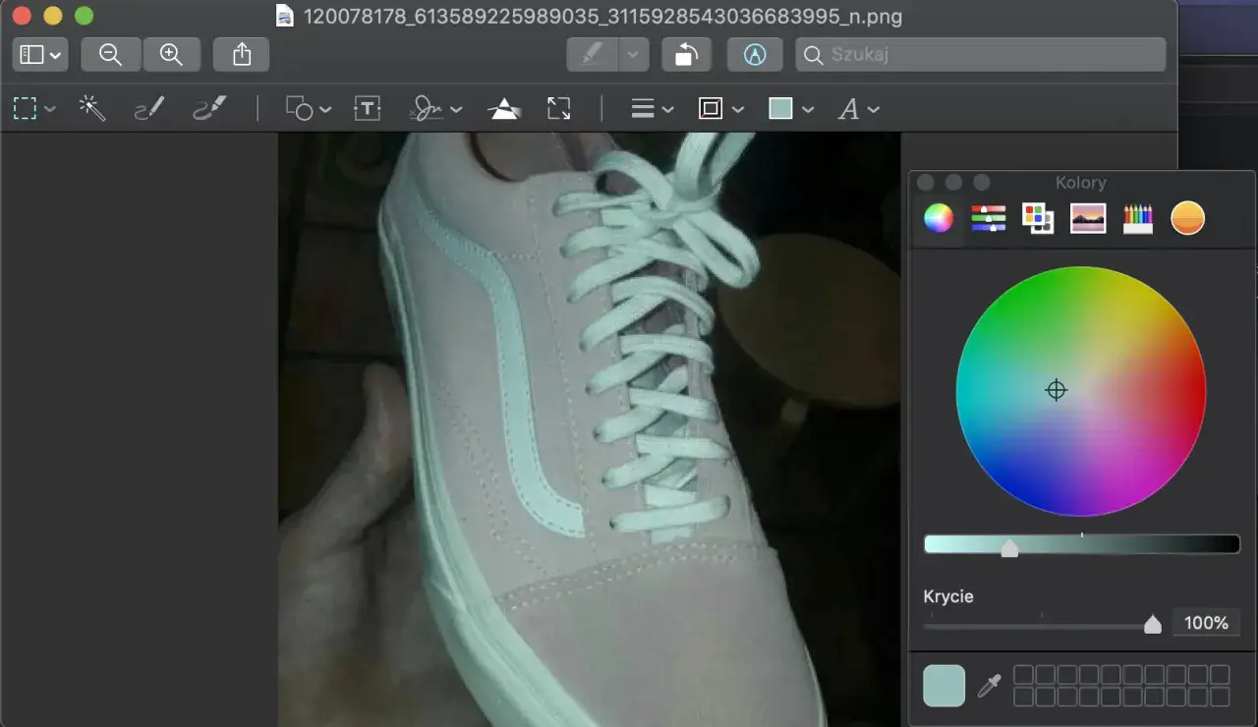Click the Adjust Size icon
Viewport: 1258px width, 727px height.
coord(559,109)
